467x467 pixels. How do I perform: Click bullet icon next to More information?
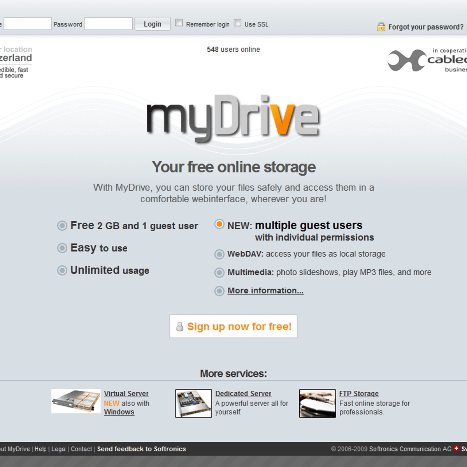click(219, 291)
